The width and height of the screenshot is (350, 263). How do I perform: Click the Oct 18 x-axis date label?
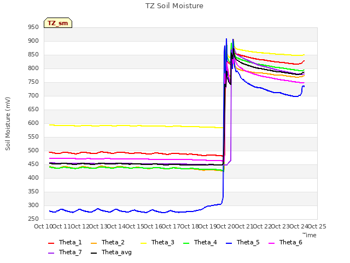point(189,226)
